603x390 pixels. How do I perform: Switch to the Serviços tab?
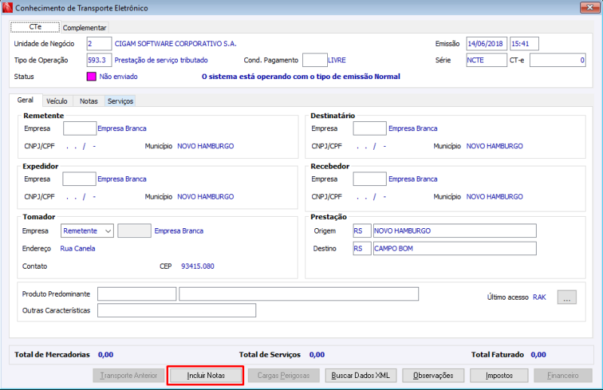120,101
